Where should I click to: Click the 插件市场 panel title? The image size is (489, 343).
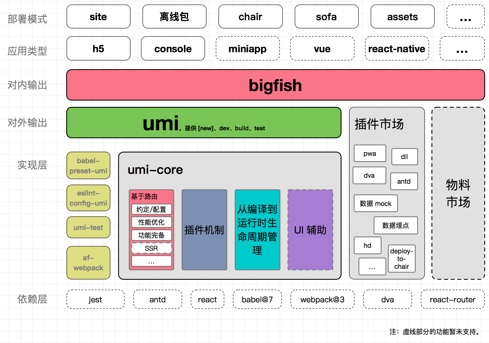(x=379, y=124)
